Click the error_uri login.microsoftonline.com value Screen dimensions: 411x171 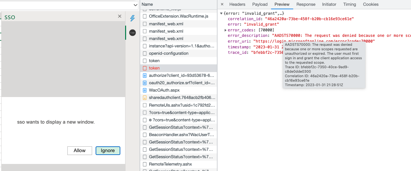click(x=314, y=41)
